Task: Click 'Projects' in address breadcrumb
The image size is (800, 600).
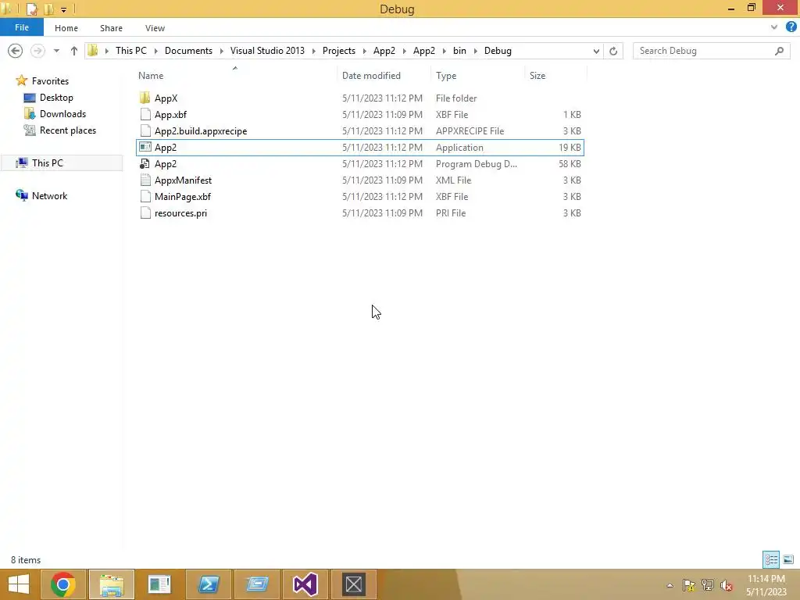Action: point(339,51)
